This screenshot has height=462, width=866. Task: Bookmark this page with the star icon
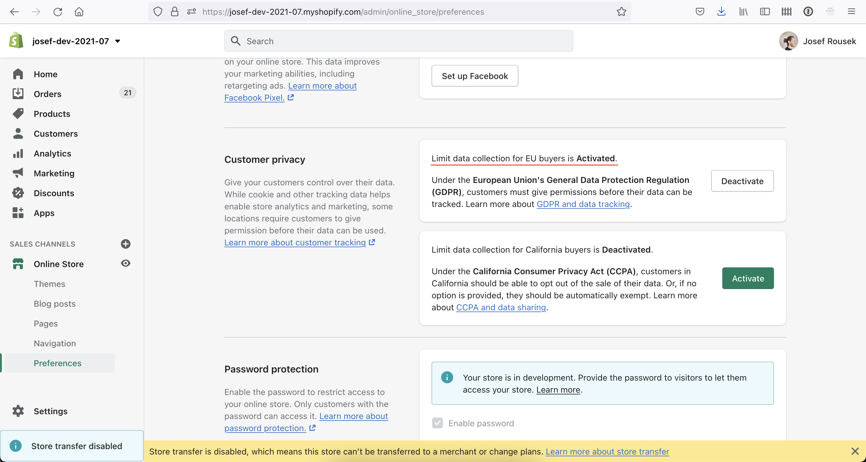pyautogui.click(x=621, y=12)
